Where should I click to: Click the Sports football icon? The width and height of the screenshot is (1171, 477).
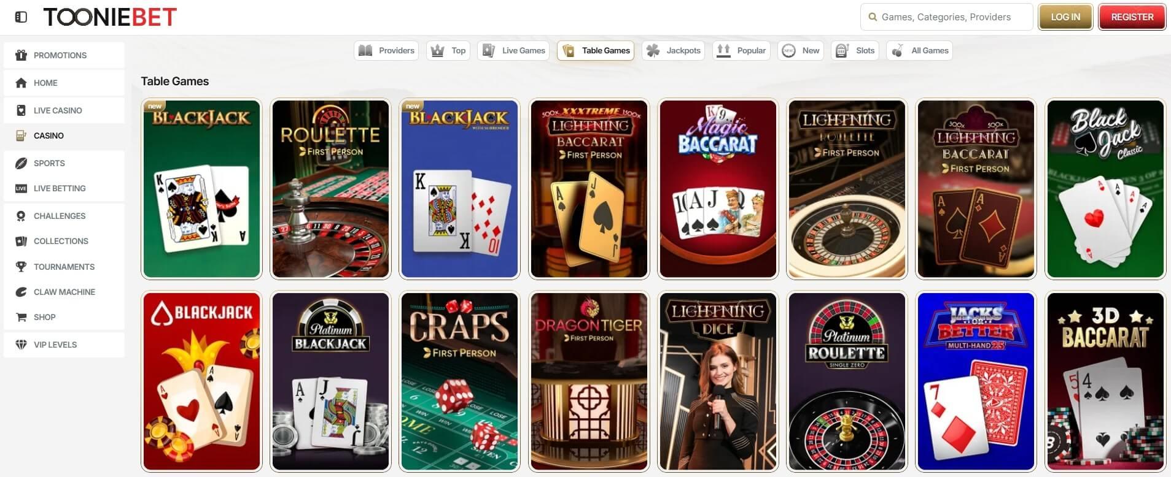[x=21, y=163]
